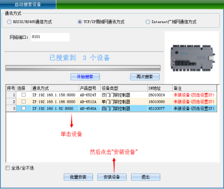Select the IP 192.168.1.82 device row
Screen dimensions: 224x189
[x=112, y=109]
